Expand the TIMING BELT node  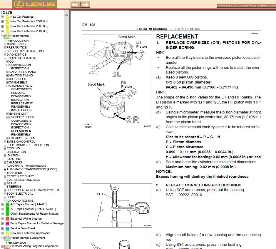8,83
